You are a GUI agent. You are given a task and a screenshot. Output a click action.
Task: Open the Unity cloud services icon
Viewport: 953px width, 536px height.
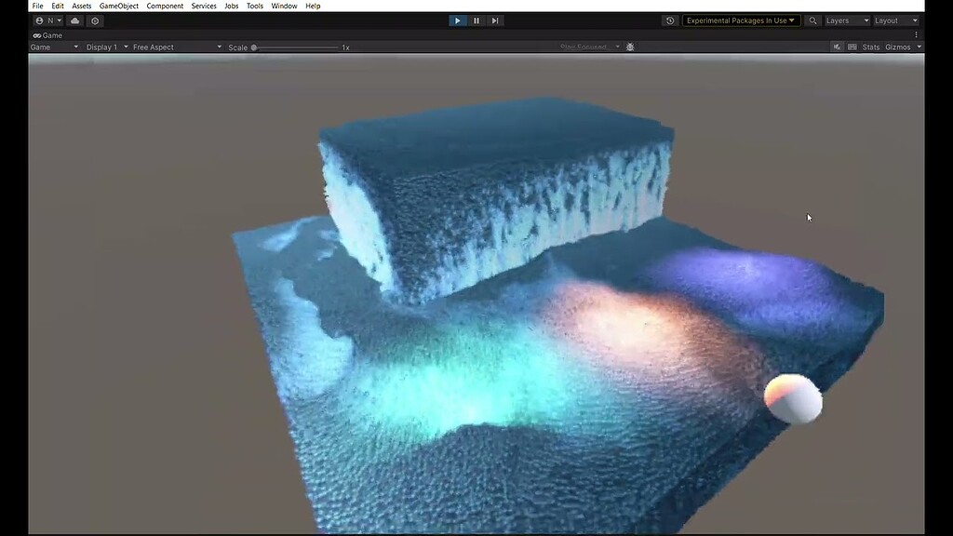click(x=74, y=20)
